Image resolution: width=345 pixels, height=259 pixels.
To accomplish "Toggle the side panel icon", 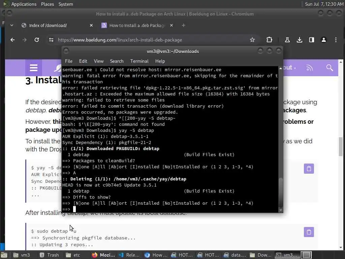I will coord(311,40).
